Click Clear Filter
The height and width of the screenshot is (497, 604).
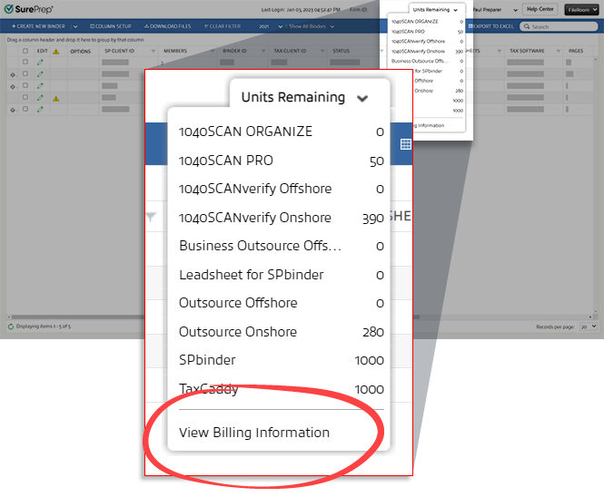(223, 26)
